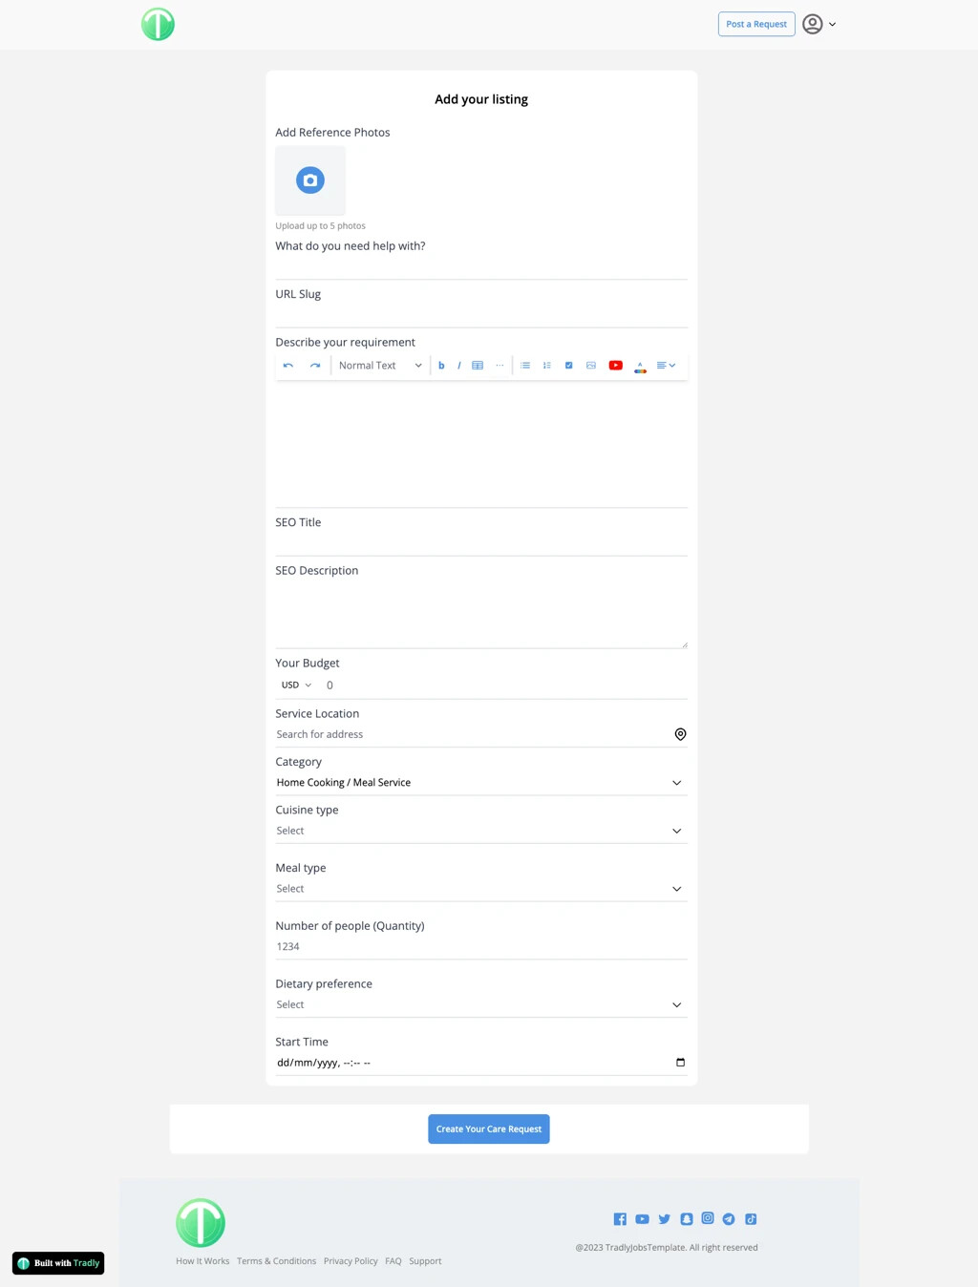Use current location pin in Service Location
The image size is (978, 1287).
[x=680, y=734]
